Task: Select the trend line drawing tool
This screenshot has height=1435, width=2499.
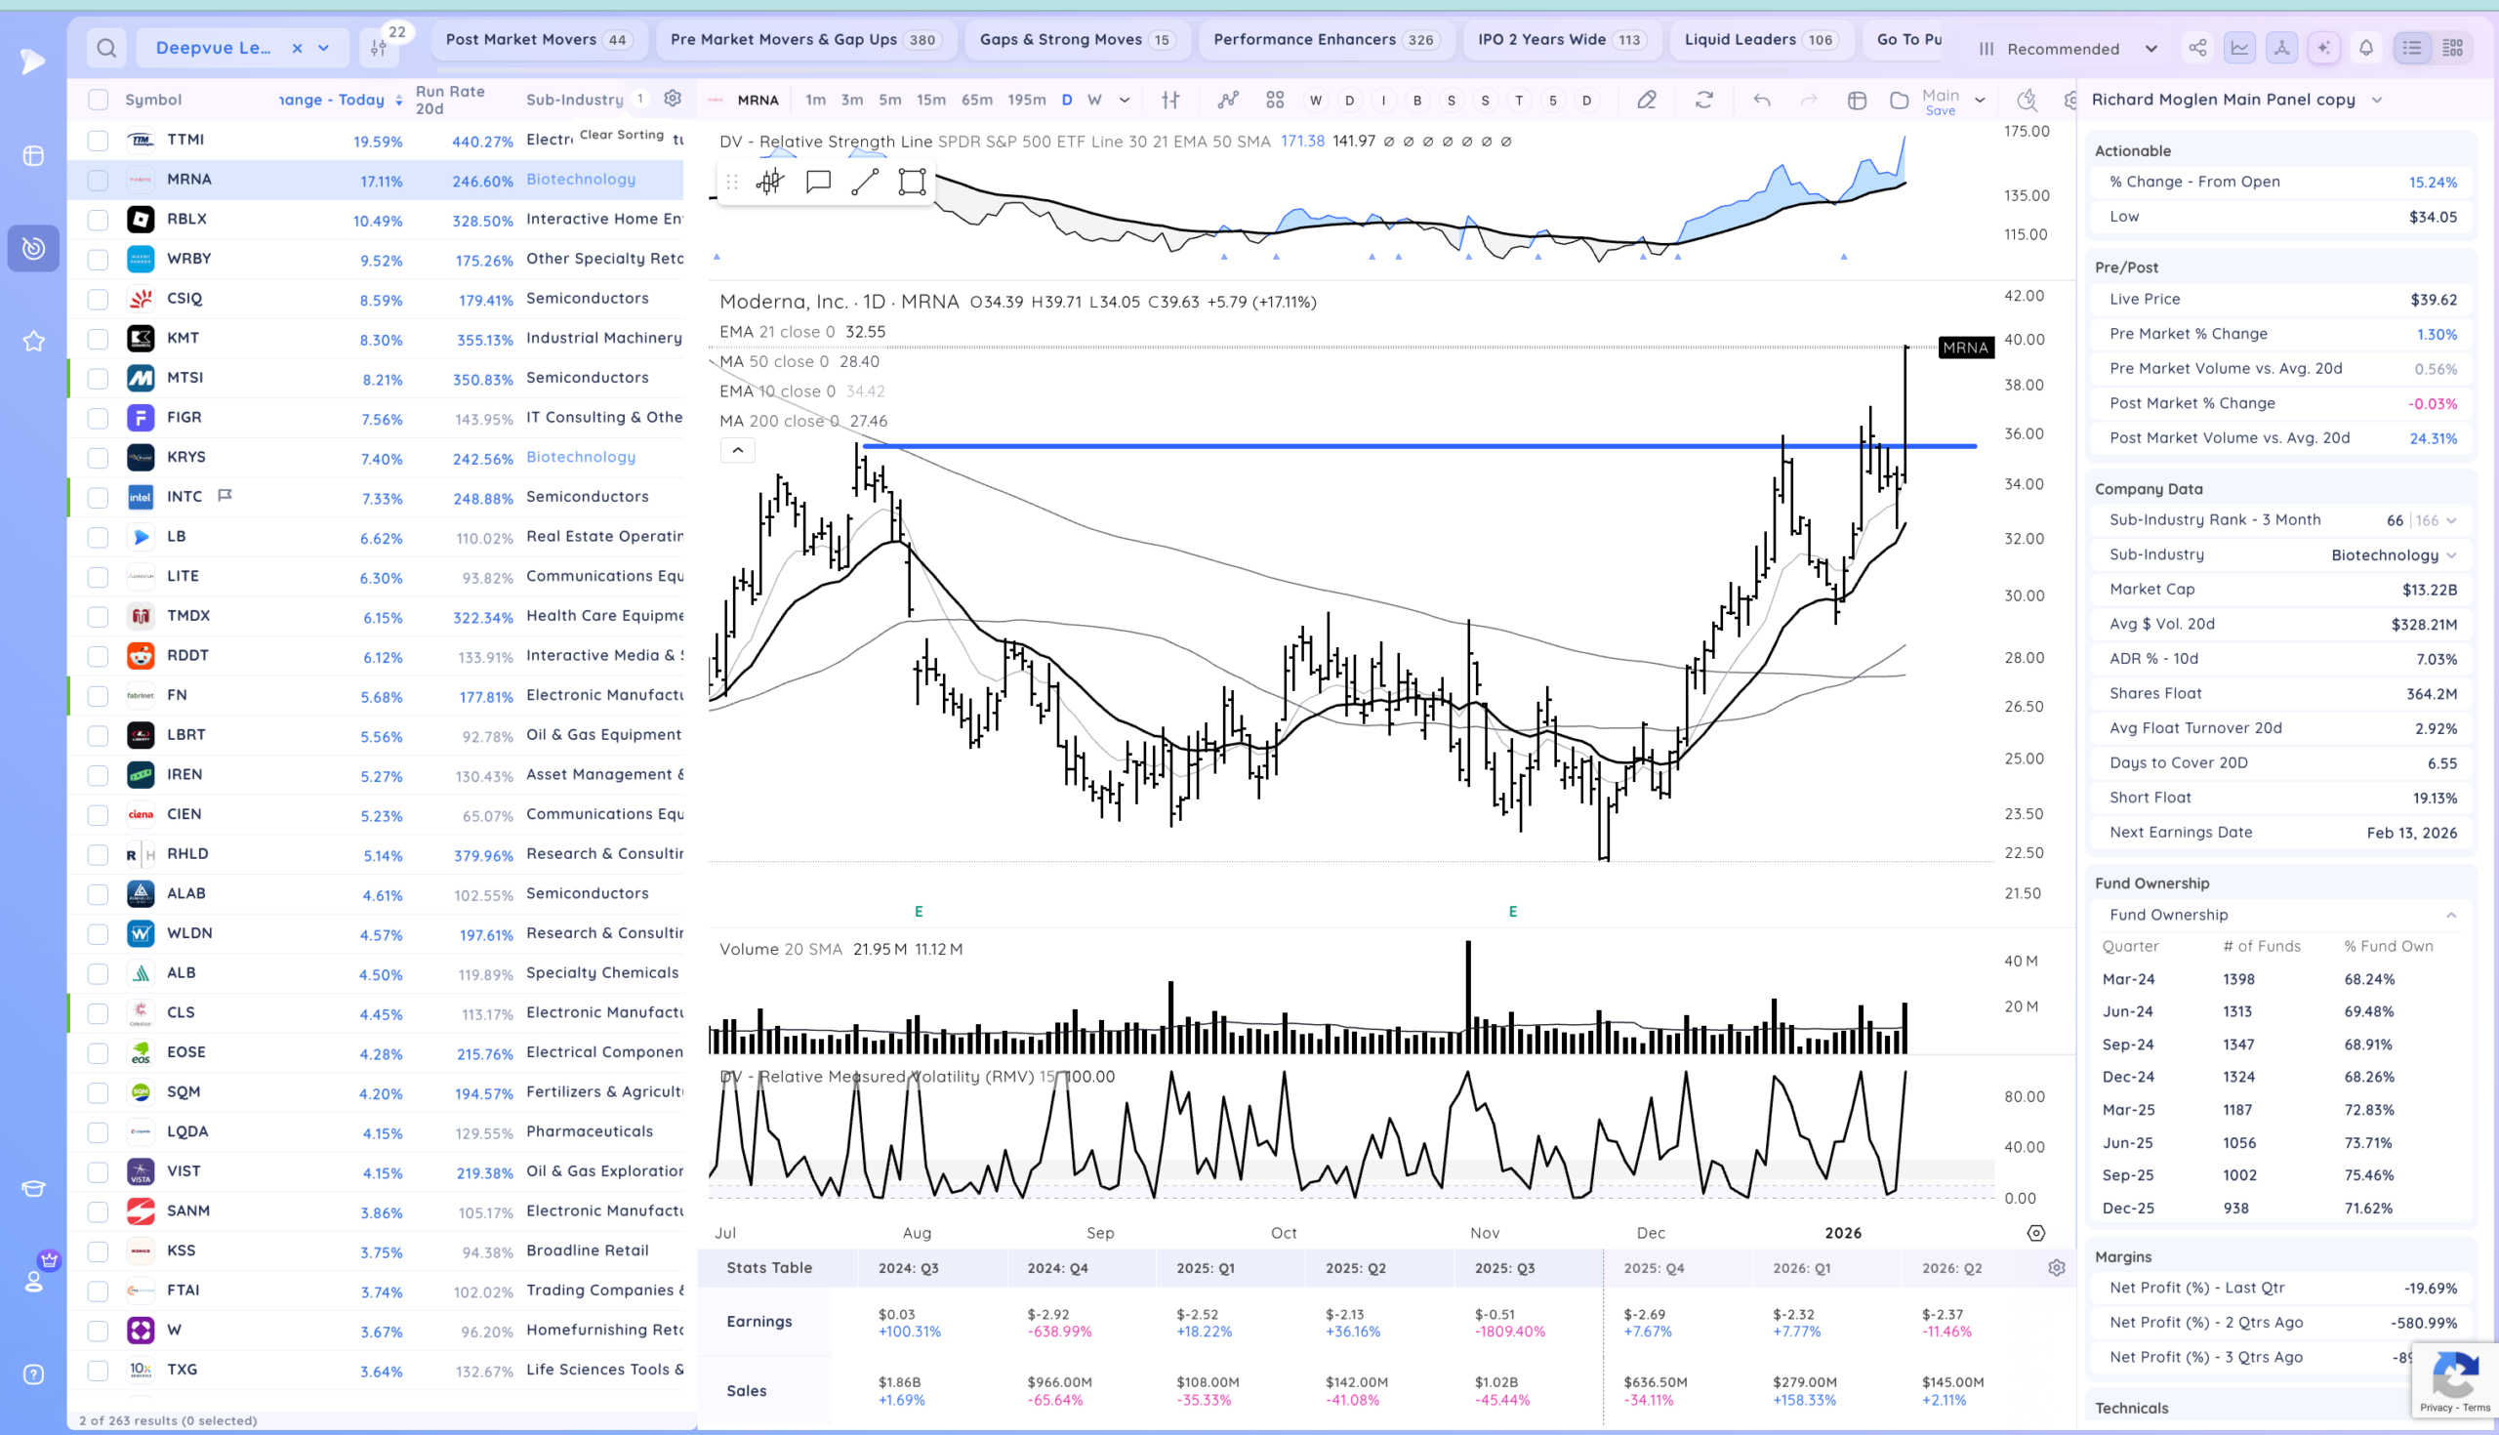Action: tap(864, 182)
